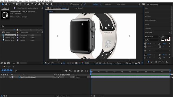
Task: Toggle Faux Bold in Character panel
Action: pyautogui.click(x=148, y=62)
